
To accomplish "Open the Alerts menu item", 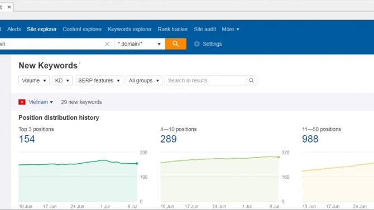I will pos(14,29).
